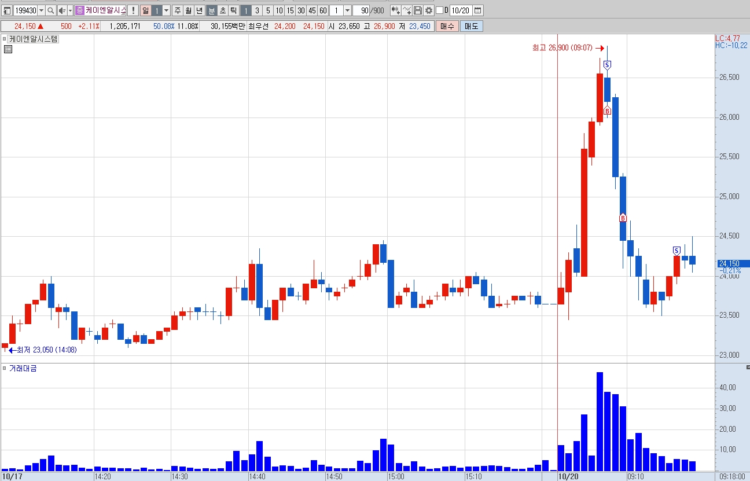The width and height of the screenshot is (750, 481).
Task: Expand the custom minute interval dropdown
Action: click(x=347, y=10)
